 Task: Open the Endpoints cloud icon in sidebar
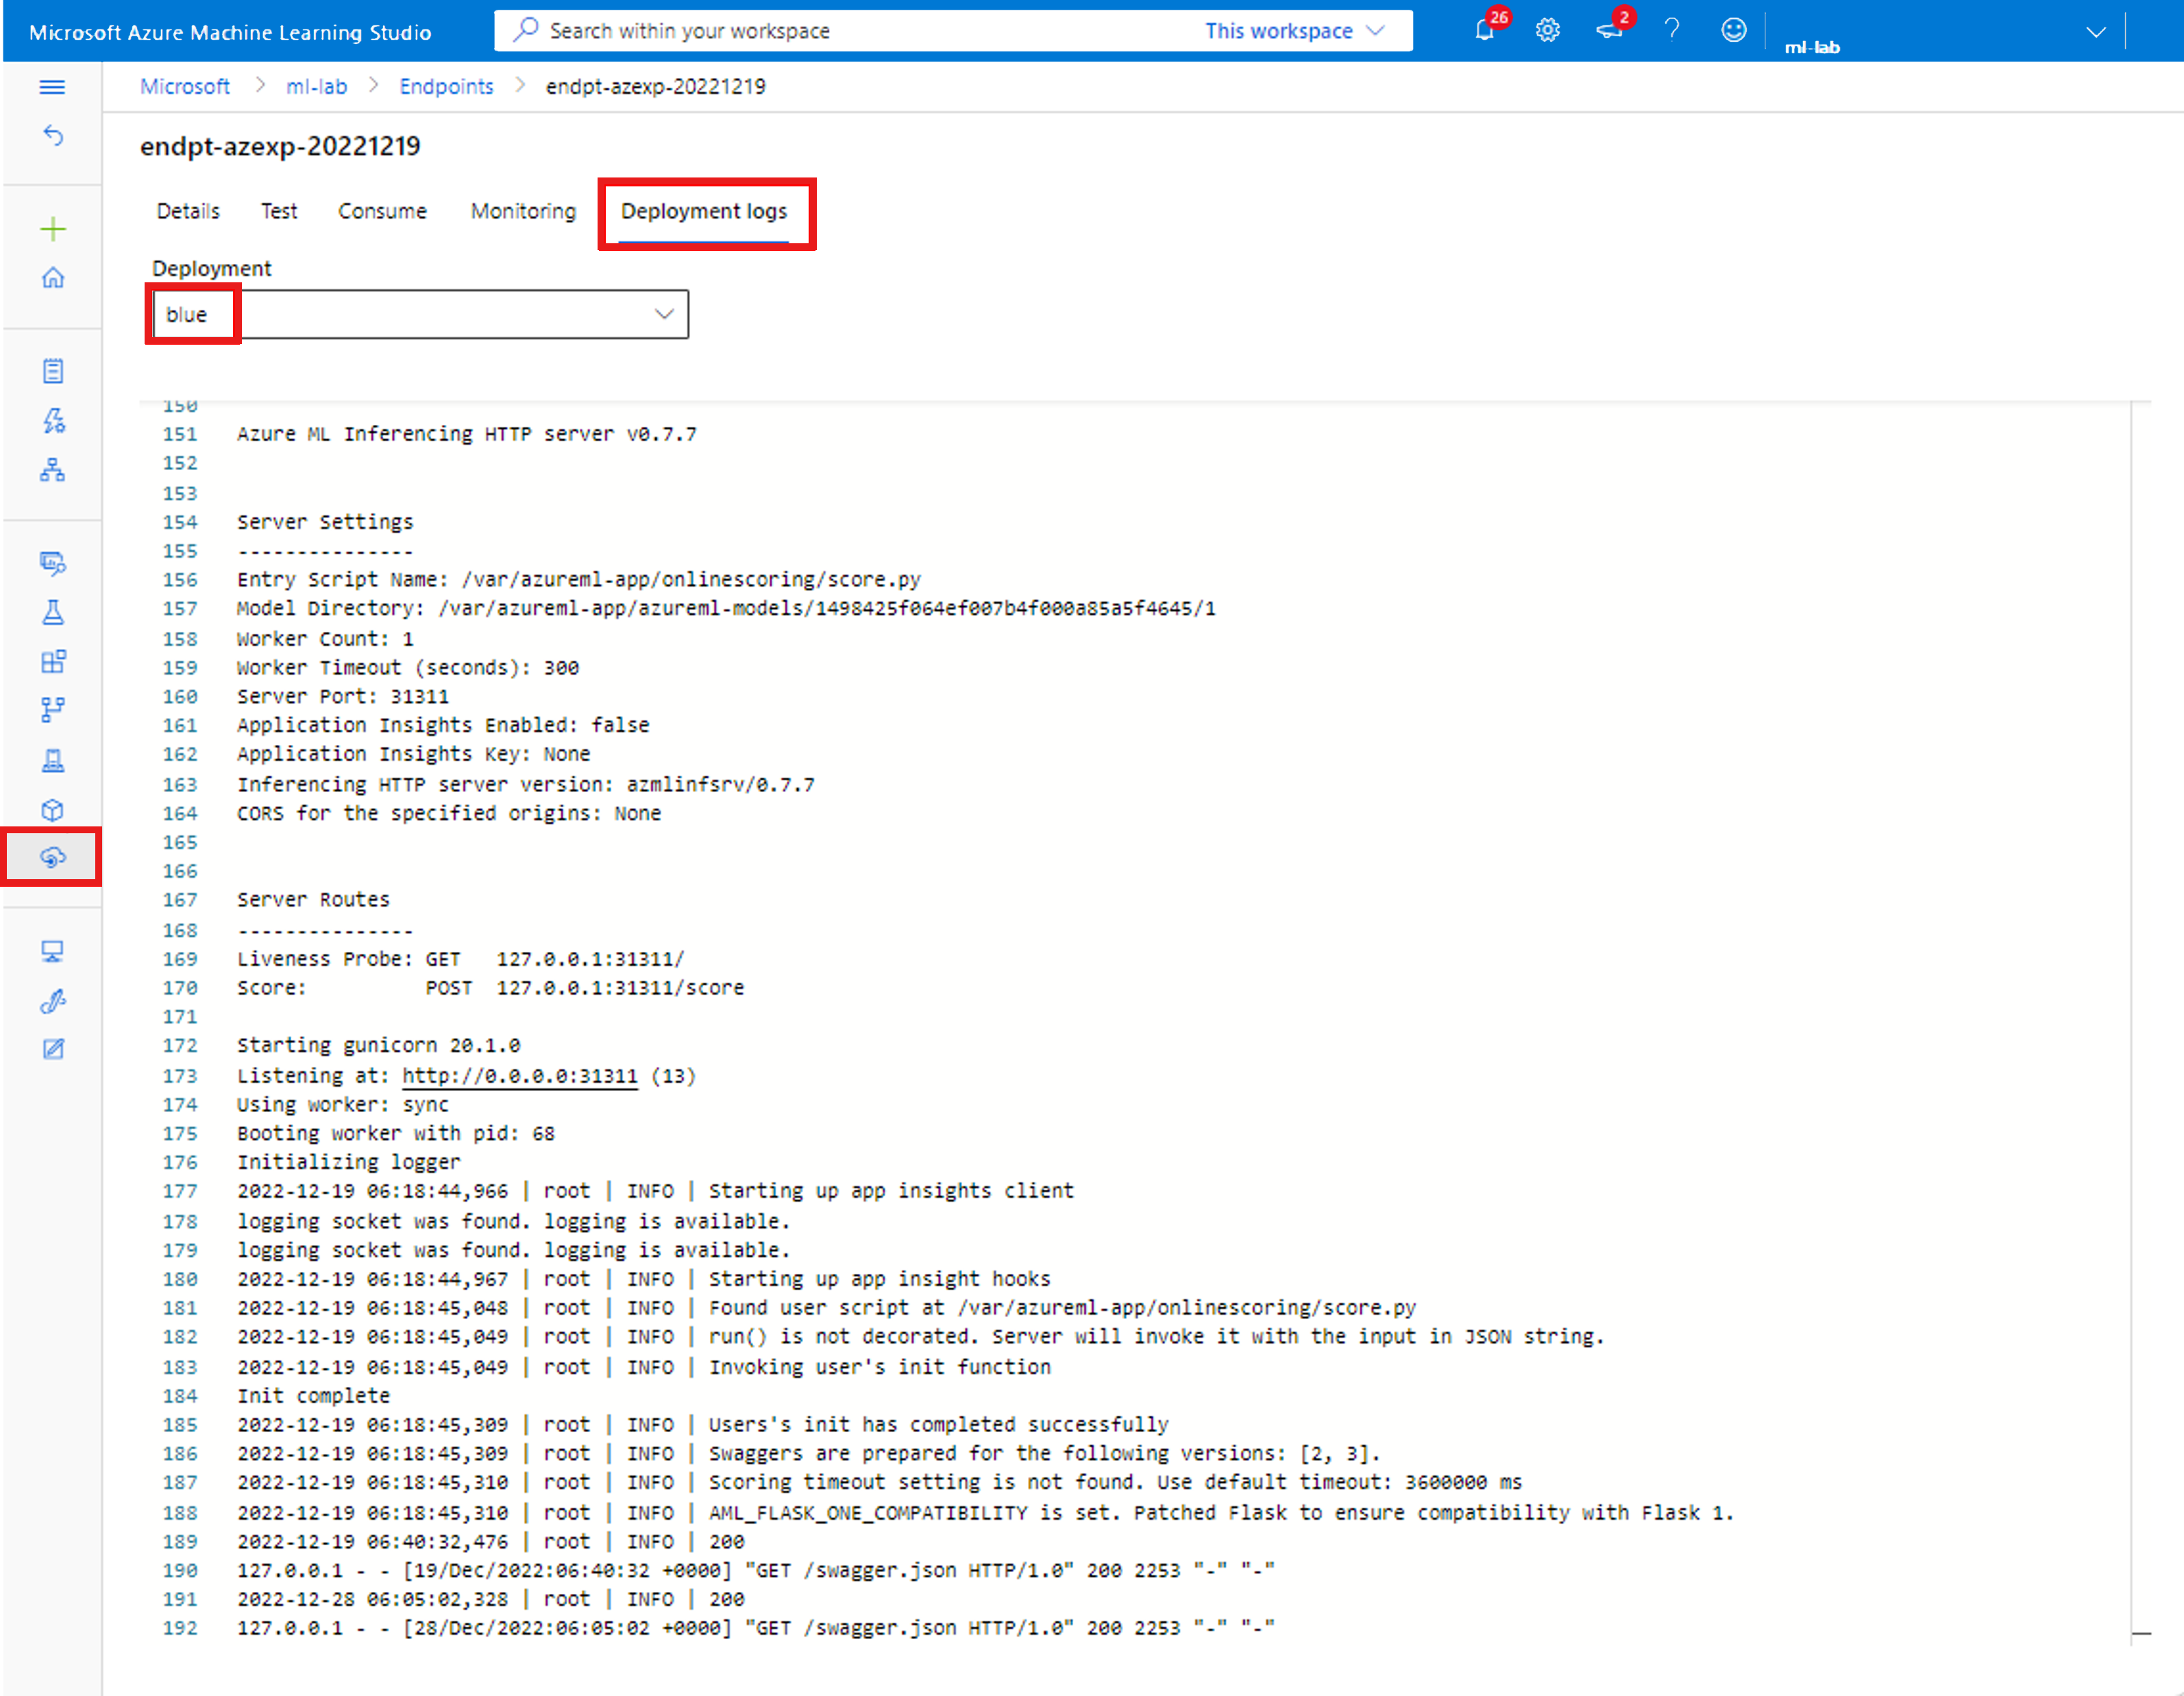[53, 857]
